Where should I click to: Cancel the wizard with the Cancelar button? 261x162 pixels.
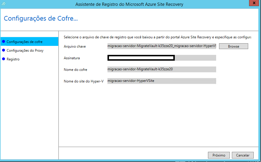pyautogui.click(x=243, y=155)
